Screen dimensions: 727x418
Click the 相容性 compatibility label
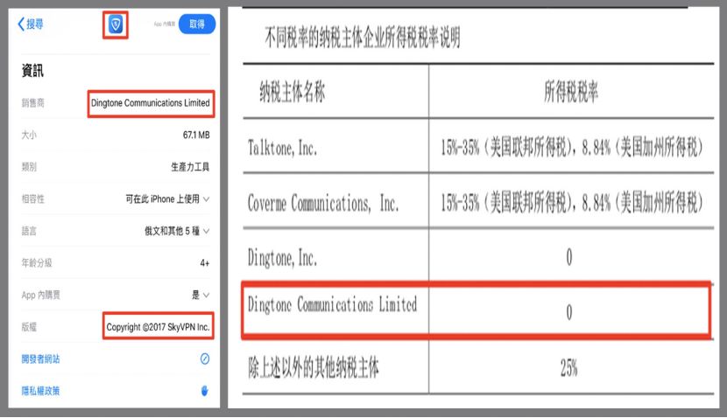coord(33,199)
